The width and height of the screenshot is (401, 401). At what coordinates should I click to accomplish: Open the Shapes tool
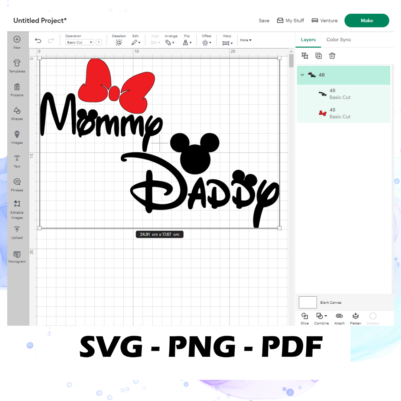click(x=17, y=114)
